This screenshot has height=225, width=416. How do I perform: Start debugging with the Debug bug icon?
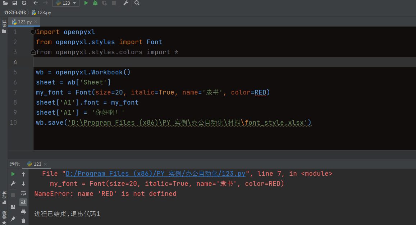click(94, 3)
